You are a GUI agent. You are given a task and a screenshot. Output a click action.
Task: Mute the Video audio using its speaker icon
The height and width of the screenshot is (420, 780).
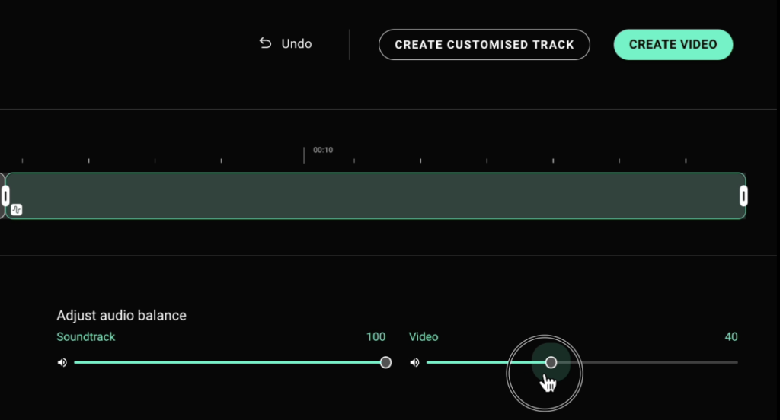(x=414, y=362)
